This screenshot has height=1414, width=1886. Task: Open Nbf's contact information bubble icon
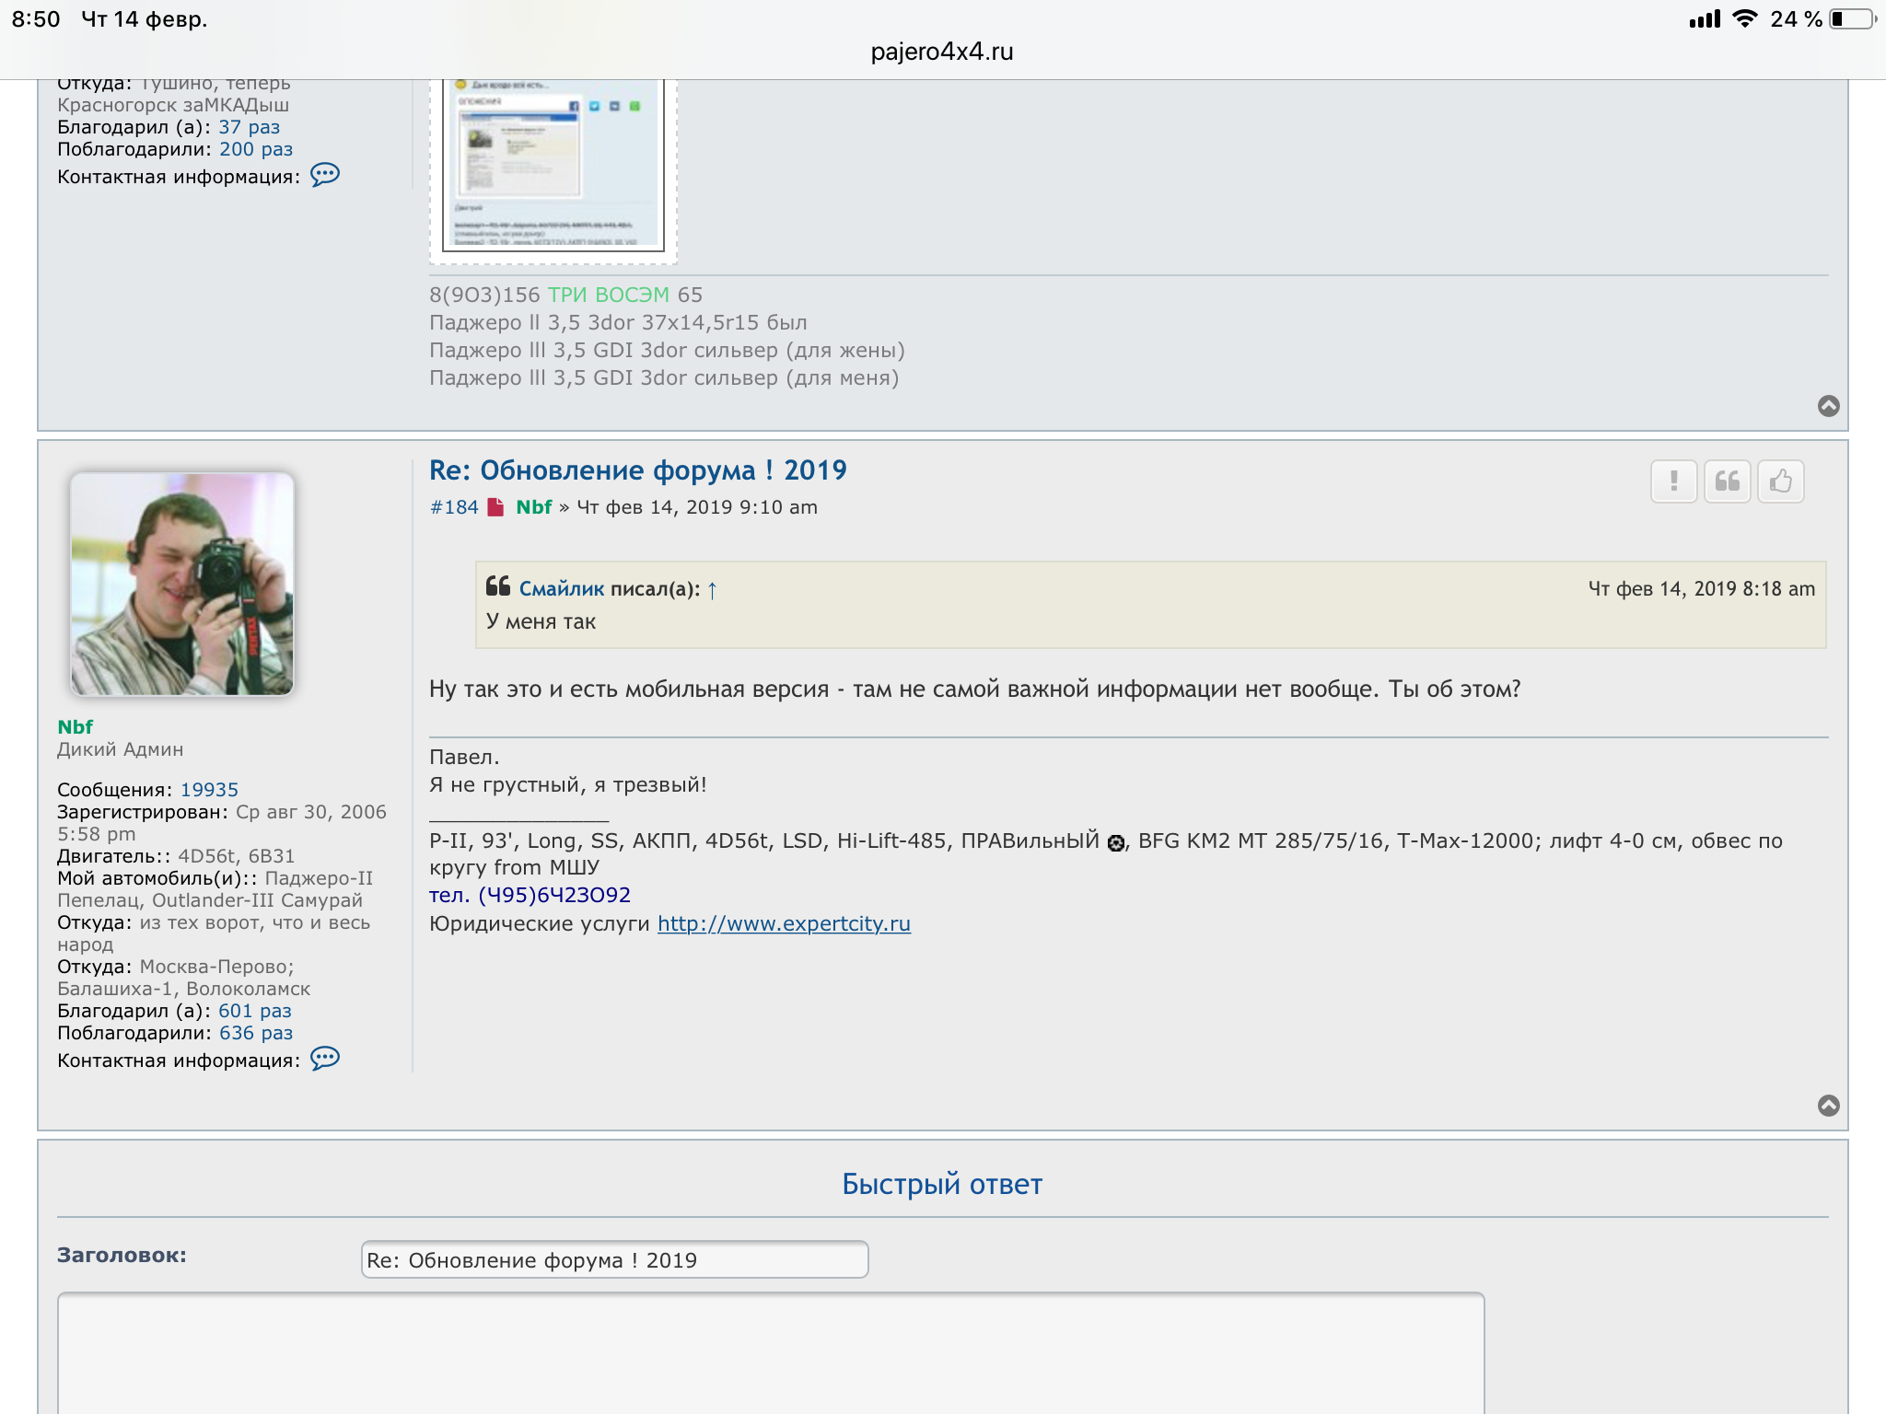pos(325,1059)
